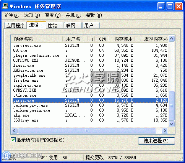Click the horizontal scrollbar right arrow
The image size is (185, 163).
tap(165, 130)
